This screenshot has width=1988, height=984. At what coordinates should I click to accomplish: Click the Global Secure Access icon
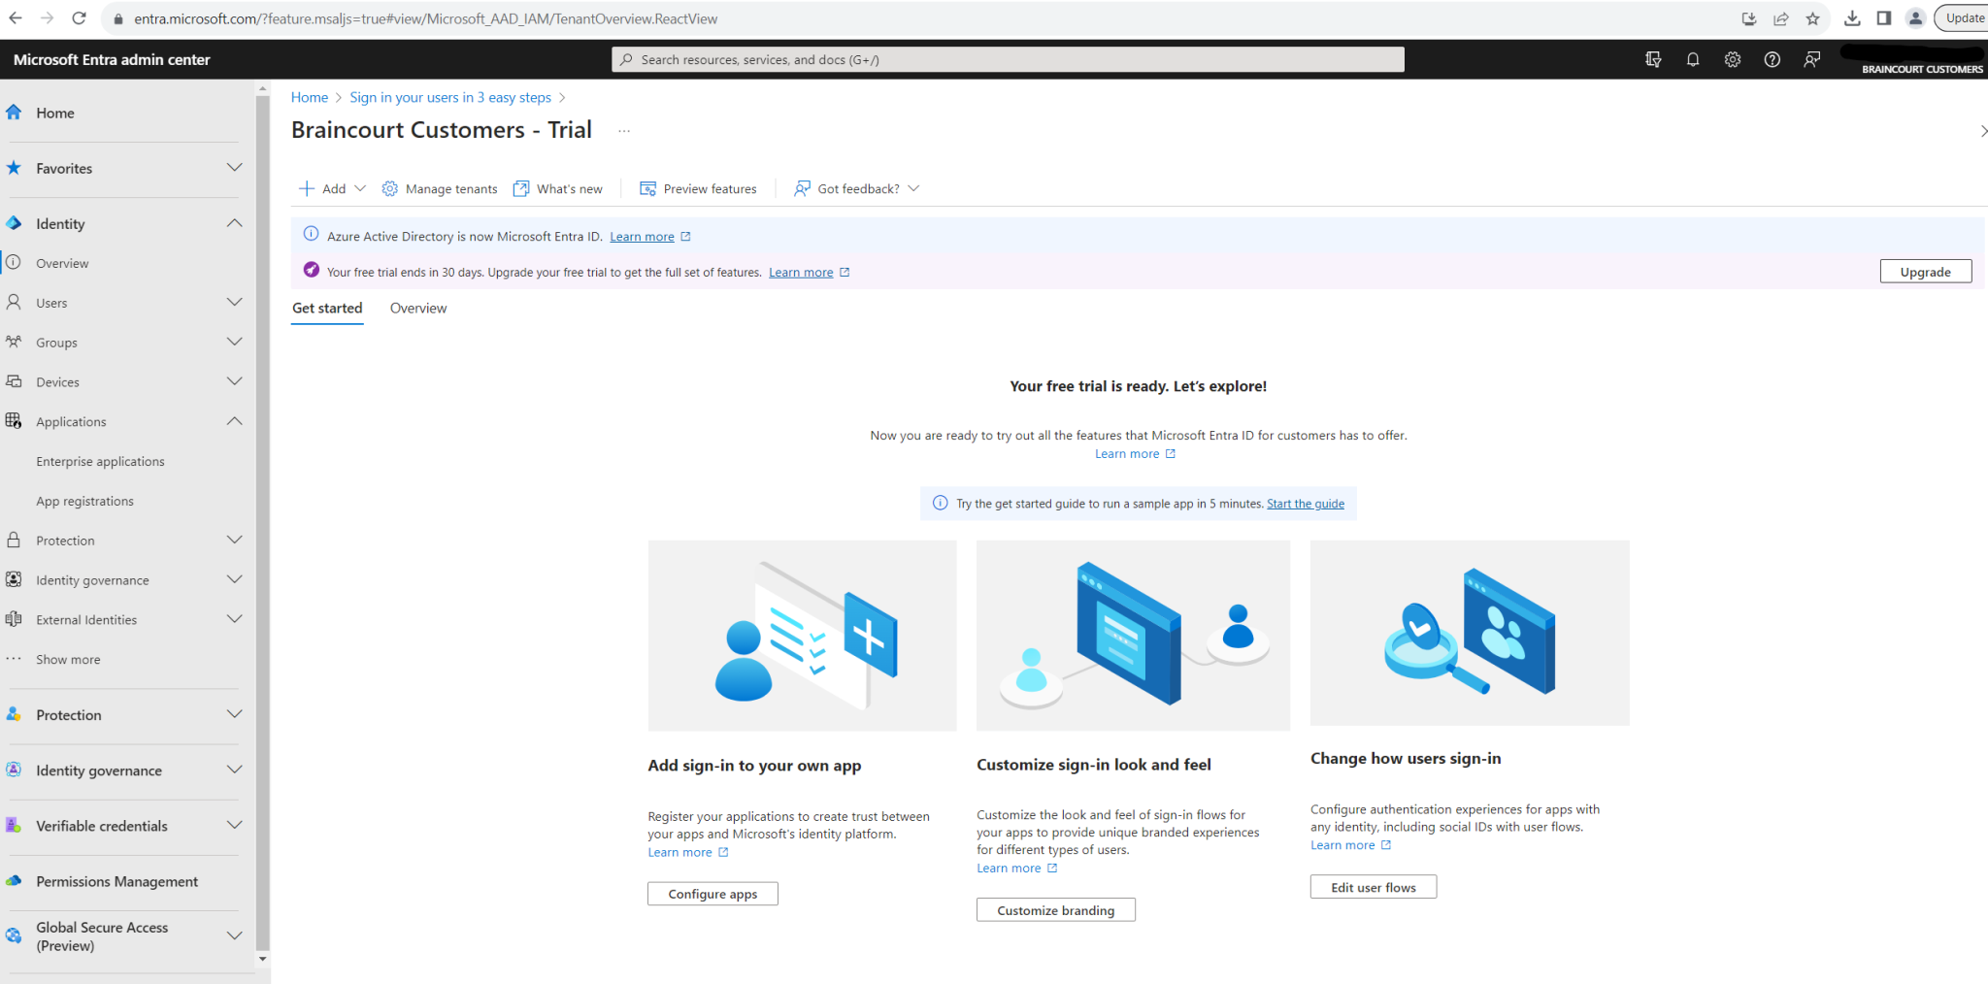15,935
